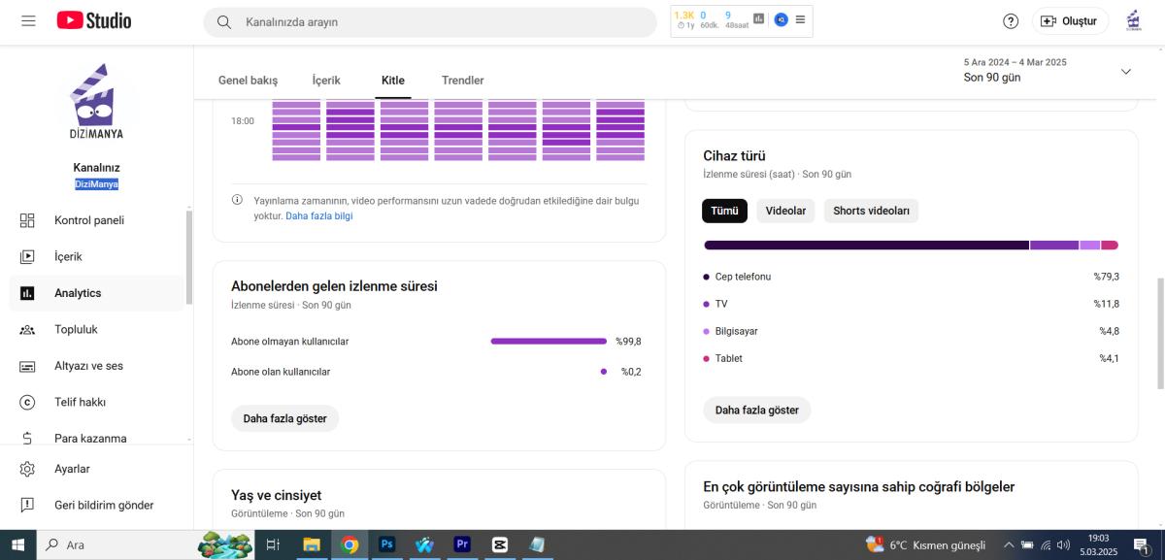1165x560 pixels.
Task: Click the weather 6°C Kısmen güneşli widget
Action: 926,544
